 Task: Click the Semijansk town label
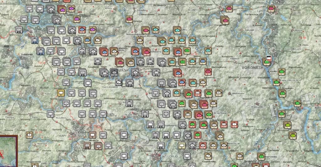[240, 46]
